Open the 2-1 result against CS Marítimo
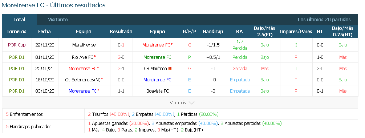Screen dimensions: 365x138 (121, 68)
